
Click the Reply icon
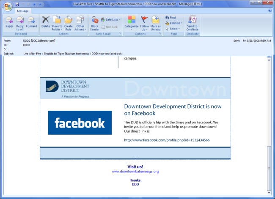pyautogui.click(x=9, y=22)
